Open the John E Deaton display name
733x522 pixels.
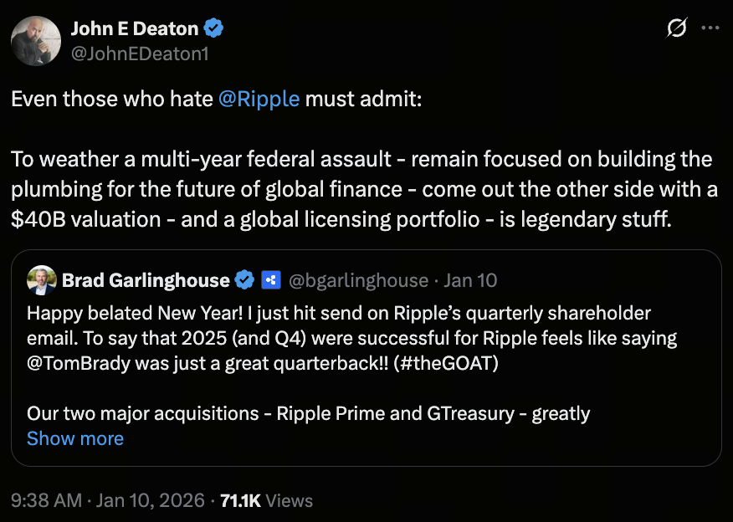point(134,28)
